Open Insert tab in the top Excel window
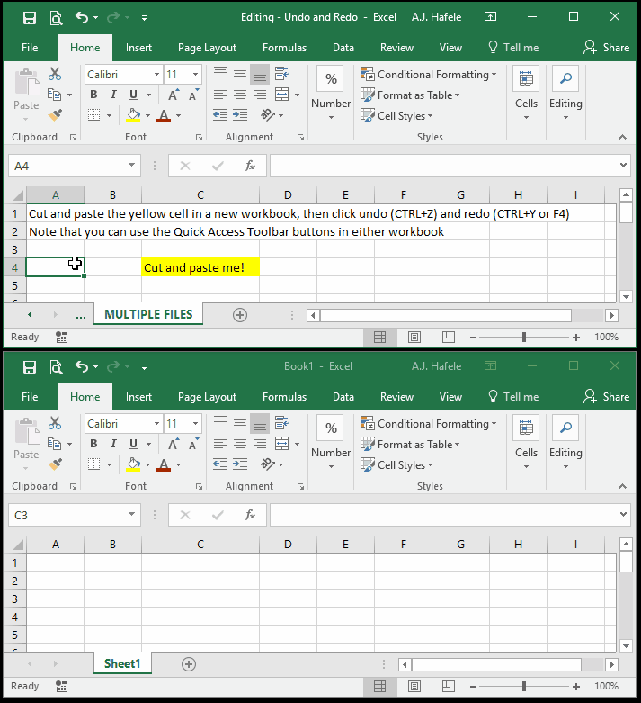The width and height of the screenshot is (641, 703). (138, 48)
